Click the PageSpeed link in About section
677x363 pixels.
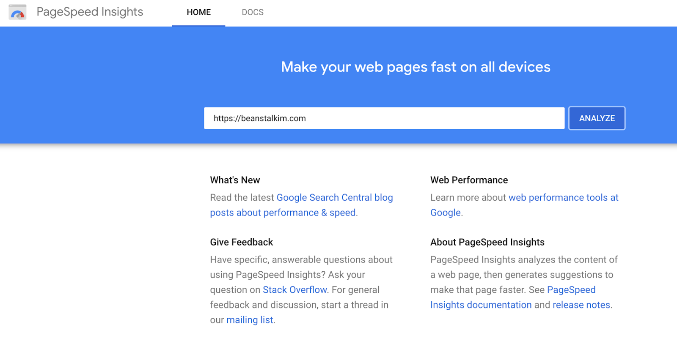point(571,290)
